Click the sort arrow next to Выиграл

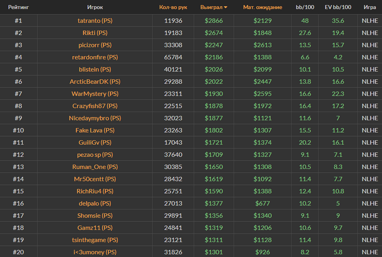[x=225, y=7]
